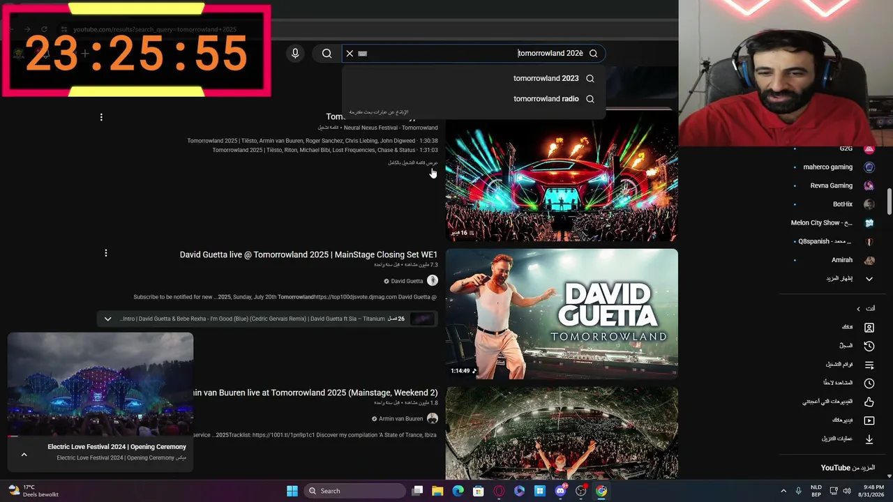Viewport: 893px width, 502px height.
Task: Play the Tiësto, Riton, Michael Bibi 1:31:03 entry
Action: [x=325, y=150]
